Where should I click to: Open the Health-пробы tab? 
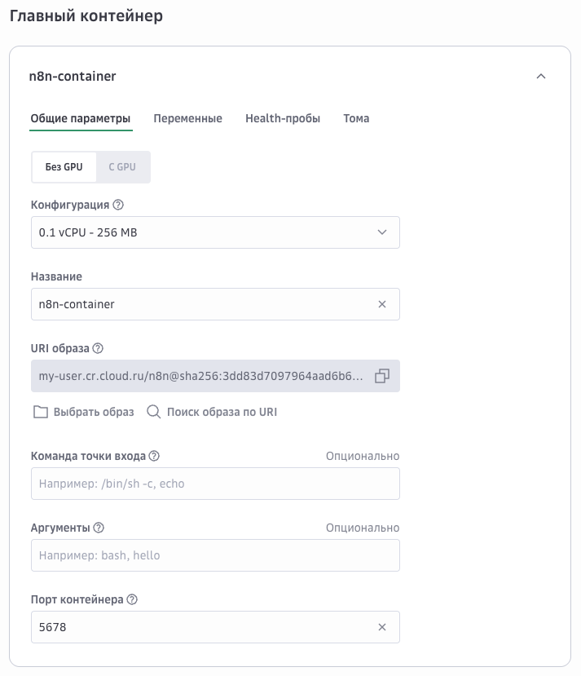pyautogui.click(x=283, y=119)
